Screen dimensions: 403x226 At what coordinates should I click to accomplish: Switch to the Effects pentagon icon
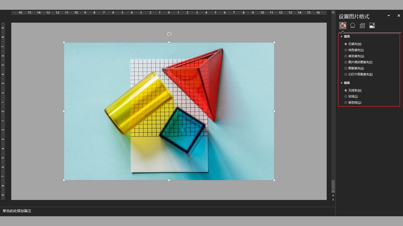point(353,26)
